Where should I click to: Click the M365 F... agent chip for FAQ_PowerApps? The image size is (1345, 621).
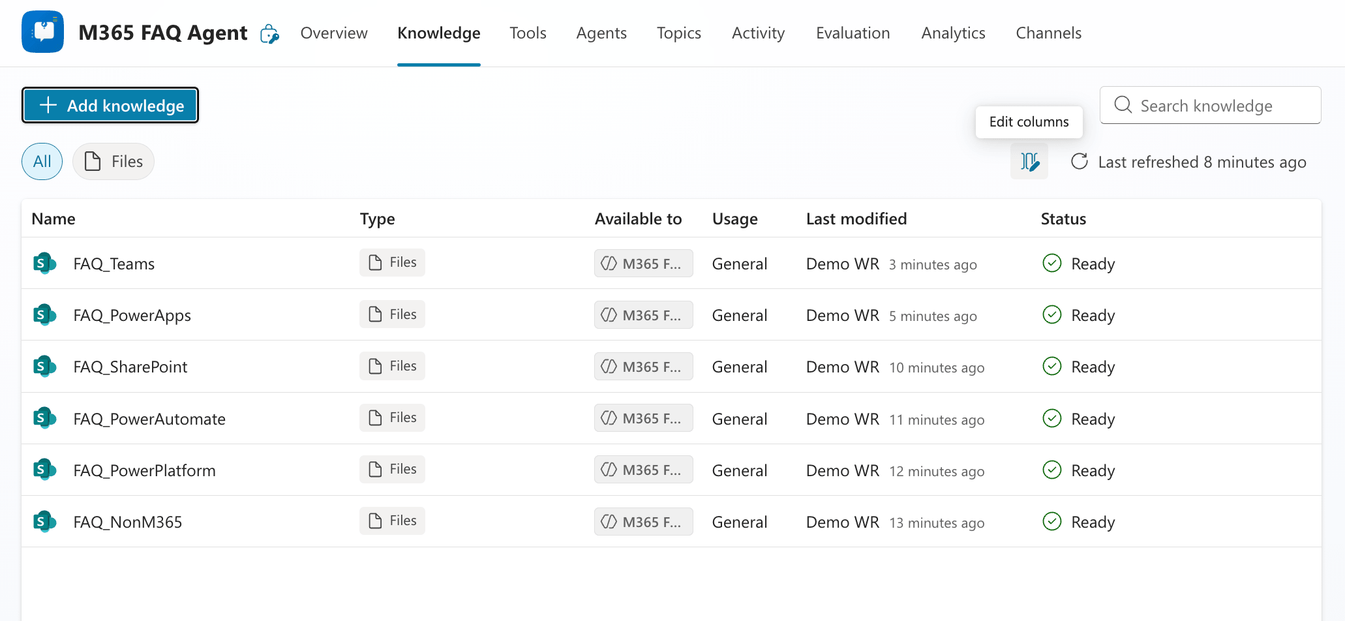click(643, 315)
